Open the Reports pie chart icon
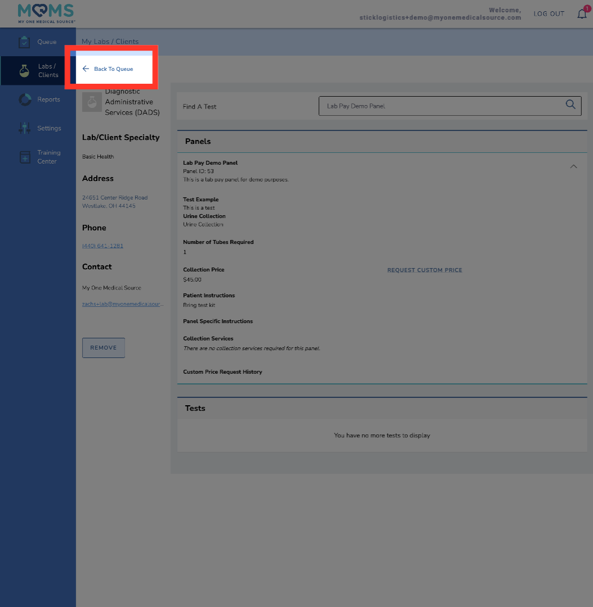Screen dimensions: 593x607 point(25,99)
